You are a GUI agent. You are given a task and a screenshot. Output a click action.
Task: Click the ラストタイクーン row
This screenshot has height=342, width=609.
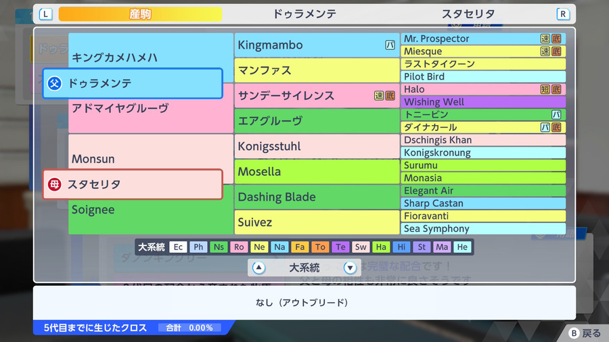tap(482, 64)
